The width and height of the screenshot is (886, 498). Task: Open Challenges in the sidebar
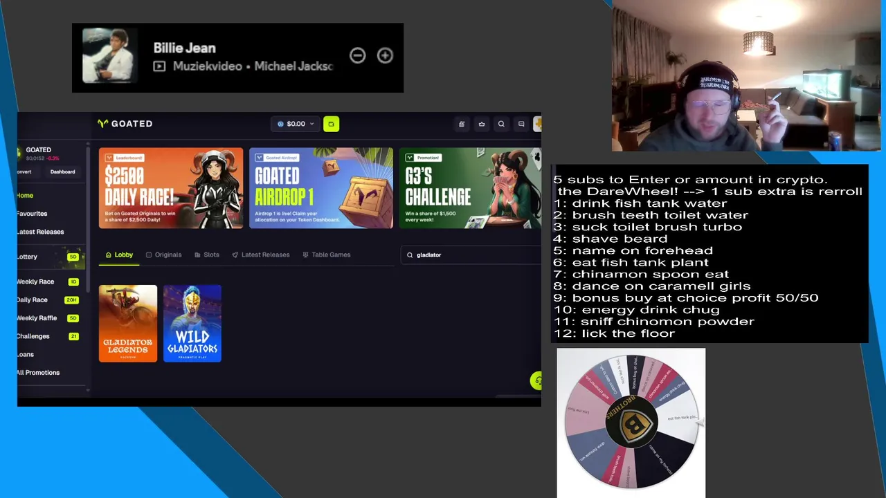34,336
